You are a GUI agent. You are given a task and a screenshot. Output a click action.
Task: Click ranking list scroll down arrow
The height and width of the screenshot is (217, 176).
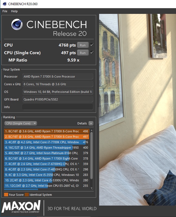tap(91, 188)
